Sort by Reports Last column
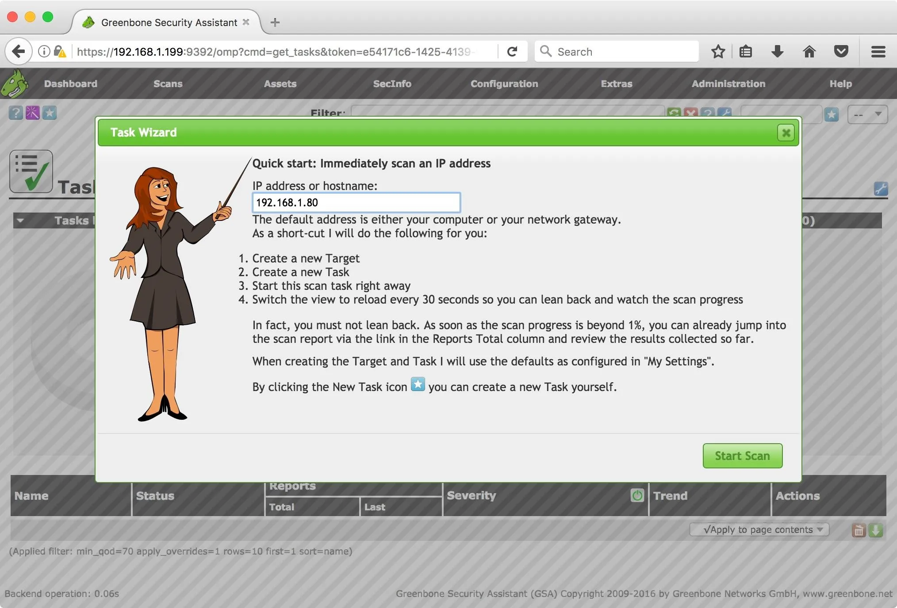Viewport: 897px width, 608px height. (375, 507)
